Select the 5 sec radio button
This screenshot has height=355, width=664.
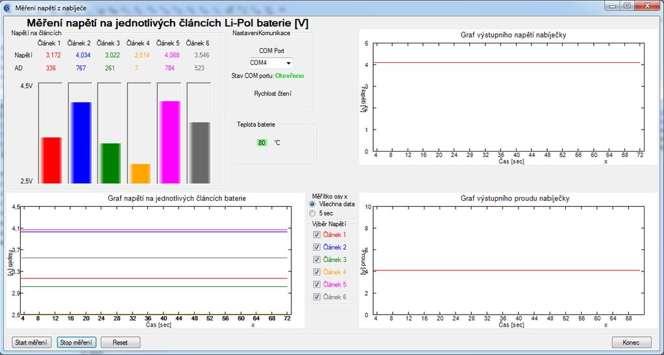coord(313,213)
